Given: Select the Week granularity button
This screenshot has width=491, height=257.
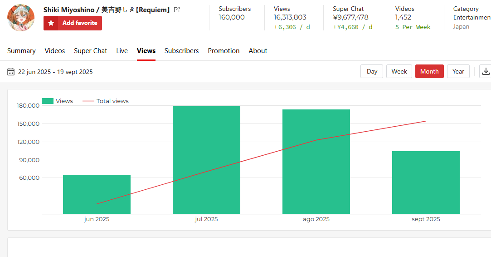Looking at the screenshot, I should pos(399,71).
